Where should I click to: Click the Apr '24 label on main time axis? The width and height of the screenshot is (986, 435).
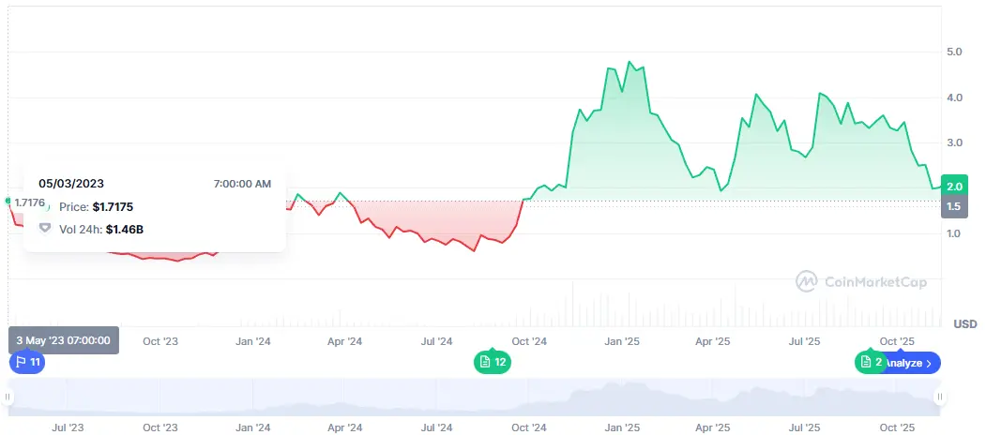[344, 341]
